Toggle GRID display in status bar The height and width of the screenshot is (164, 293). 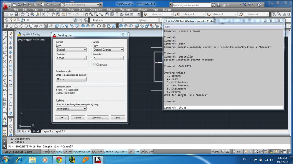pos(59,152)
